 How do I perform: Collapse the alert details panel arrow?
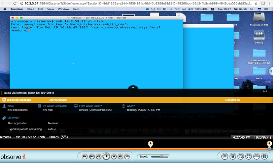pyautogui.click(x=133, y=88)
